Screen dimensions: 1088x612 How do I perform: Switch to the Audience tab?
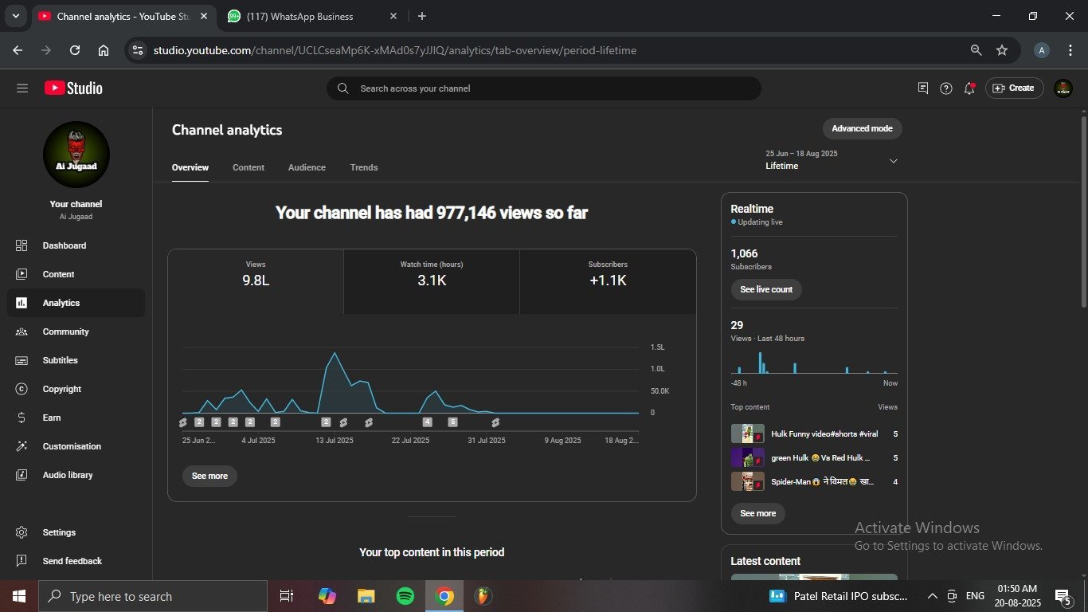click(x=307, y=167)
